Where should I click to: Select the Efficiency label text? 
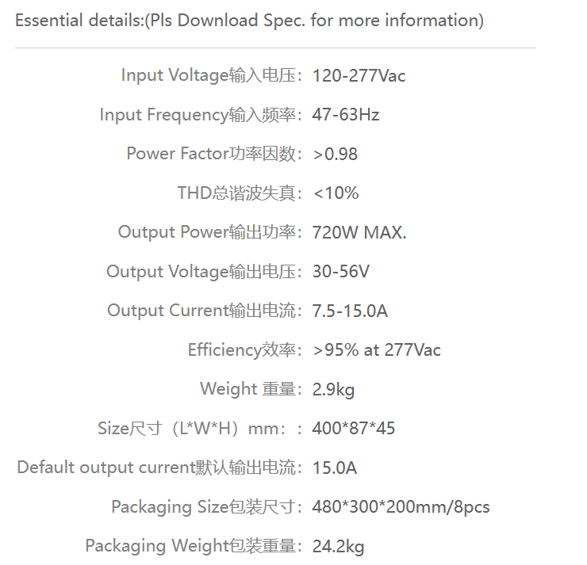click(245, 350)
